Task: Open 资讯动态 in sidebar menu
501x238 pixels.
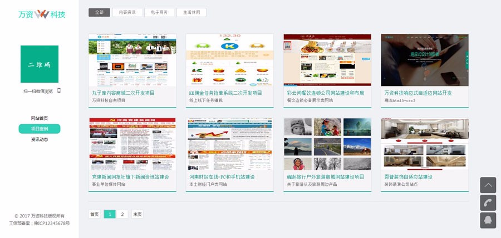Action: coord(40,139)
